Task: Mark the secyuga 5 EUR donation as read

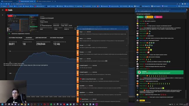Action: (x=127, y=45)
